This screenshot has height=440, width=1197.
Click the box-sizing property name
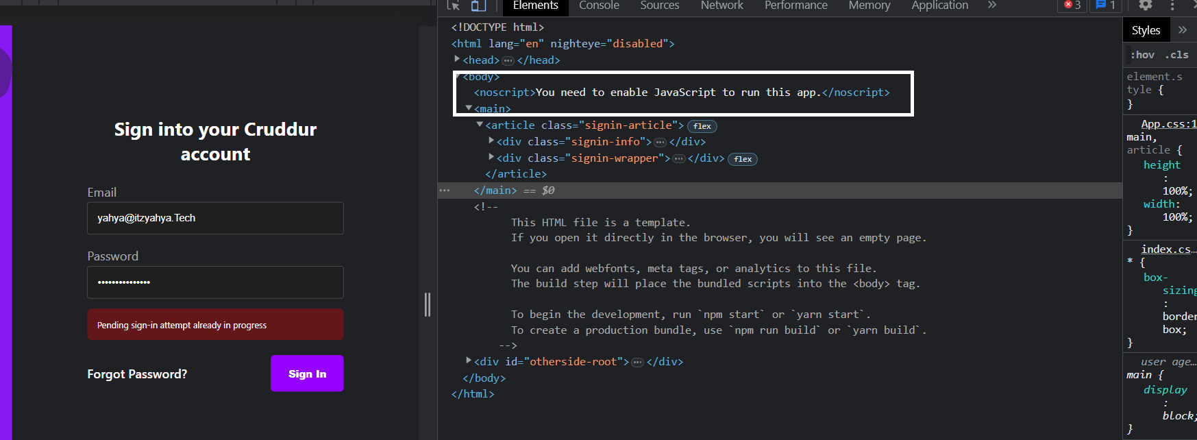pyautogui.click(x=1170, y=284)
